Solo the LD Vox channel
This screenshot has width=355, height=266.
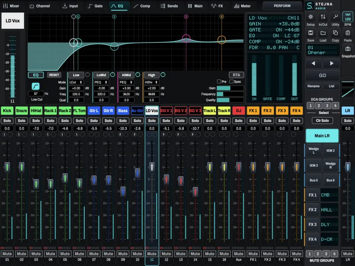pos(152,121)
